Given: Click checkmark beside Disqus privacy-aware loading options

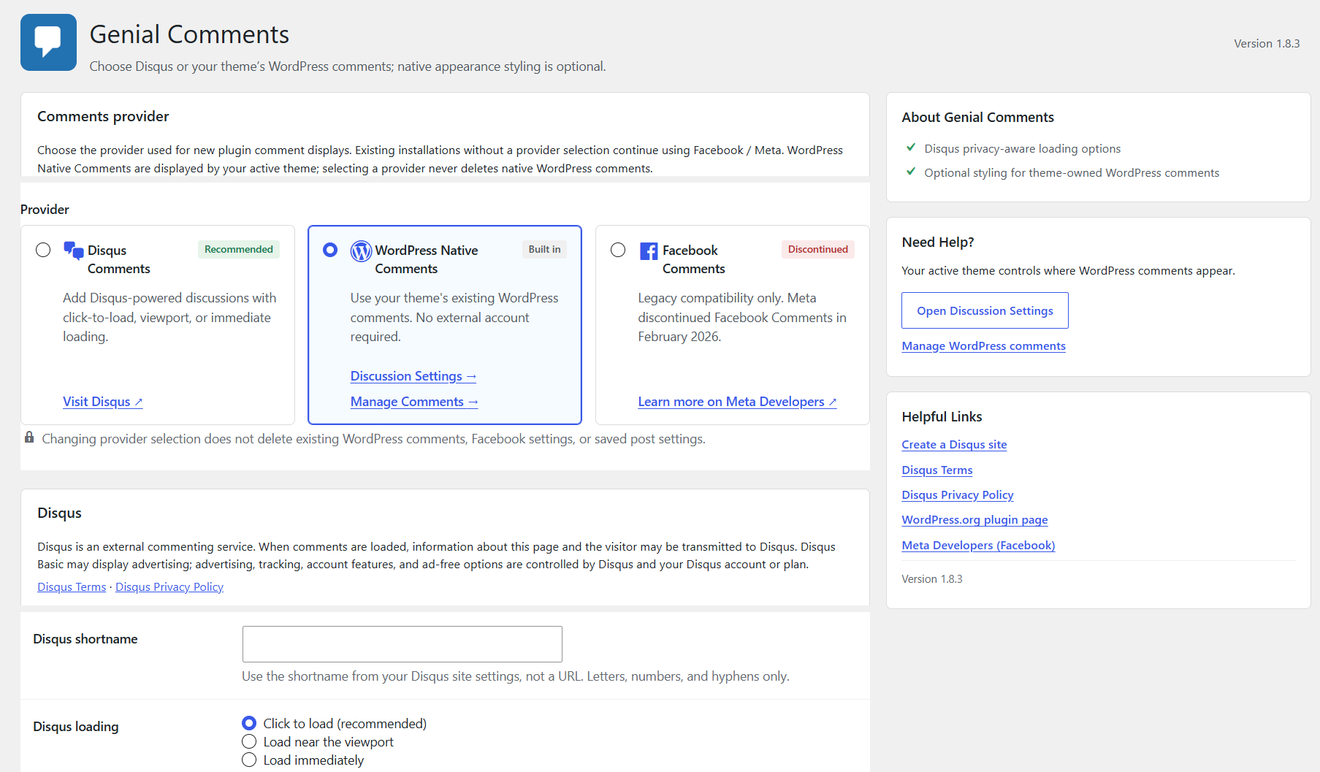Looking at the screenshot, I should tap(911, 148).
